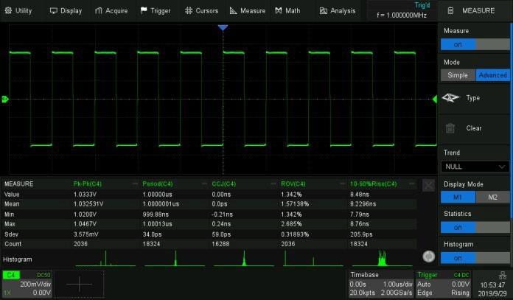513x300 pixels.
Task: Open the Utility menu
Action: pos(18,11)
